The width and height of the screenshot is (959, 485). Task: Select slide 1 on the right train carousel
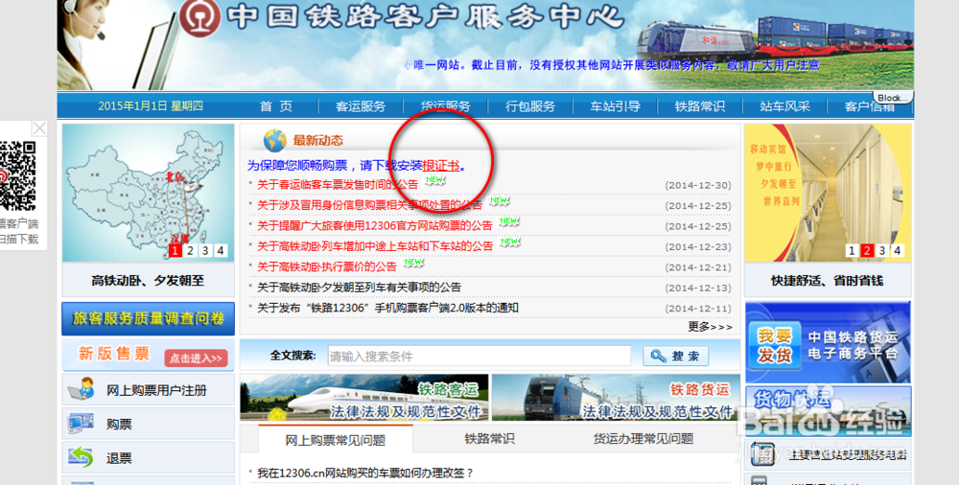tap(852, 250)
